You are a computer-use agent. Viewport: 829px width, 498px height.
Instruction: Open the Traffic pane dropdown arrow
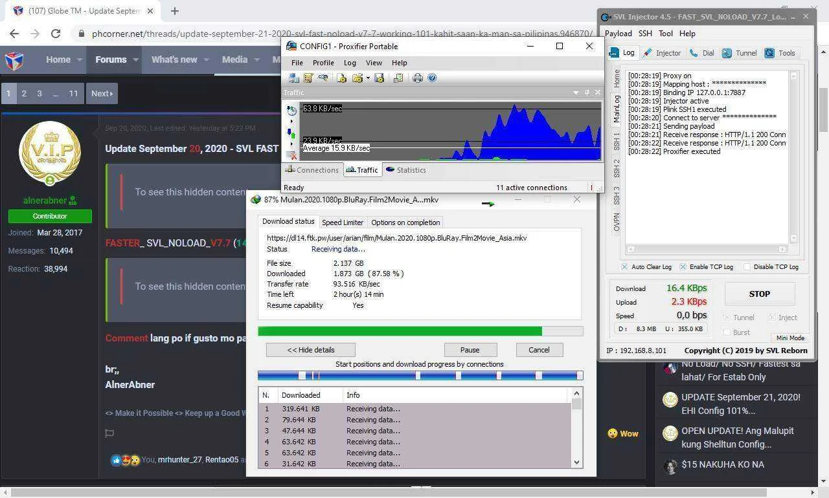[576, 92]
